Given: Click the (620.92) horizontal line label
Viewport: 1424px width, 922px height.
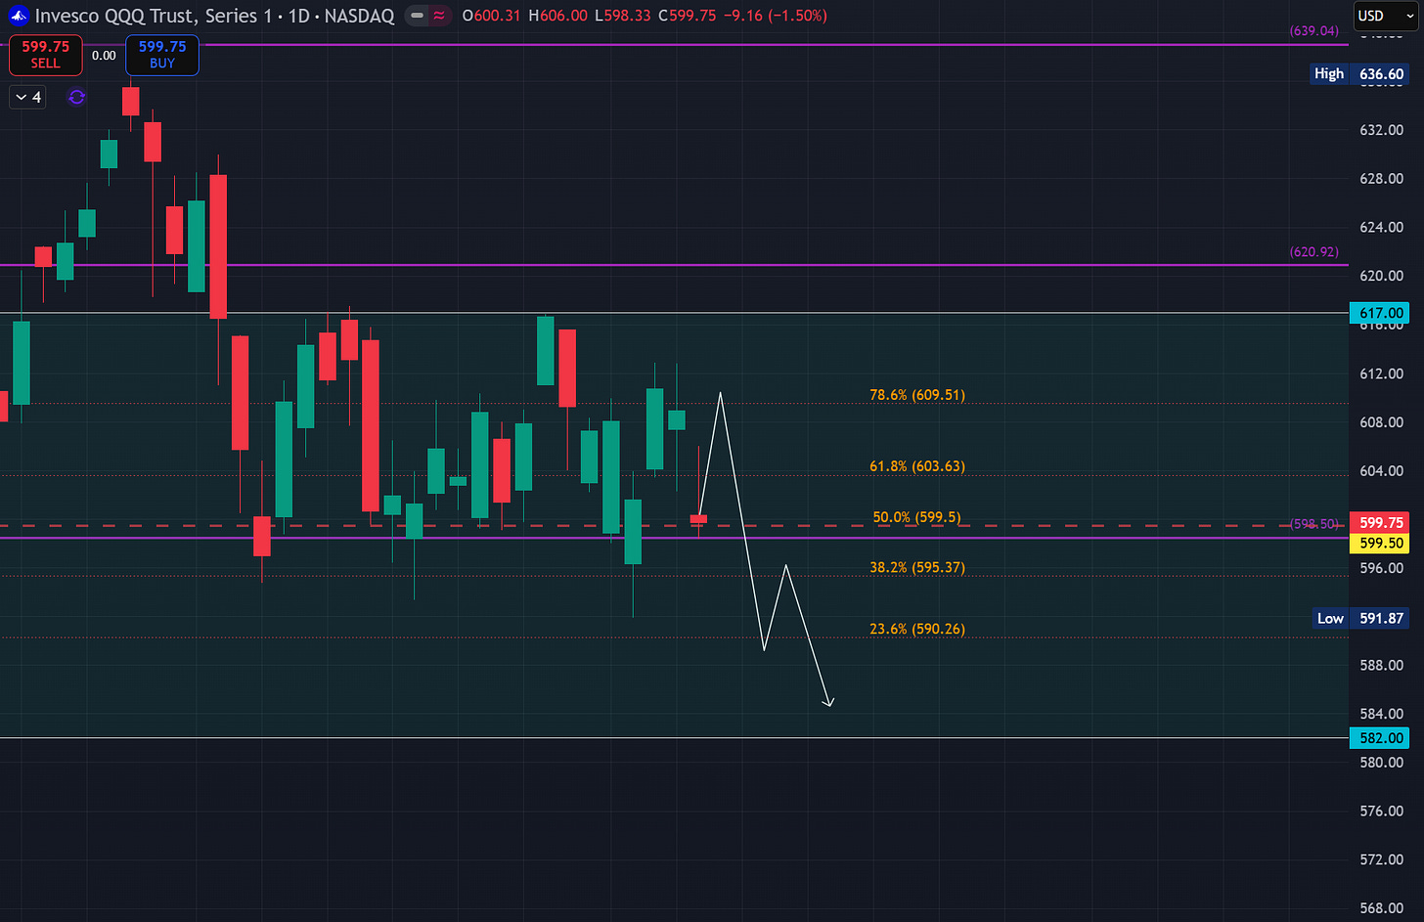Looking at the screenshot, I should (x=1314, y=251).
